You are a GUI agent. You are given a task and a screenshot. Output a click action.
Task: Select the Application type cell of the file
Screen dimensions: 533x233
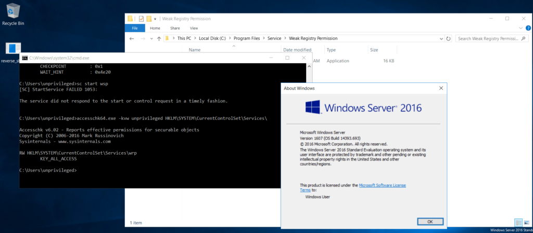pos(338,61)
